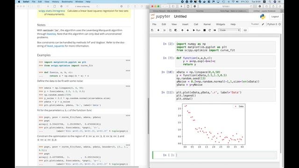Viewport: 299px width, 168px height.
Task: Click the scipy docs page vertical scrollbar
Action: (x=148, y=116)
